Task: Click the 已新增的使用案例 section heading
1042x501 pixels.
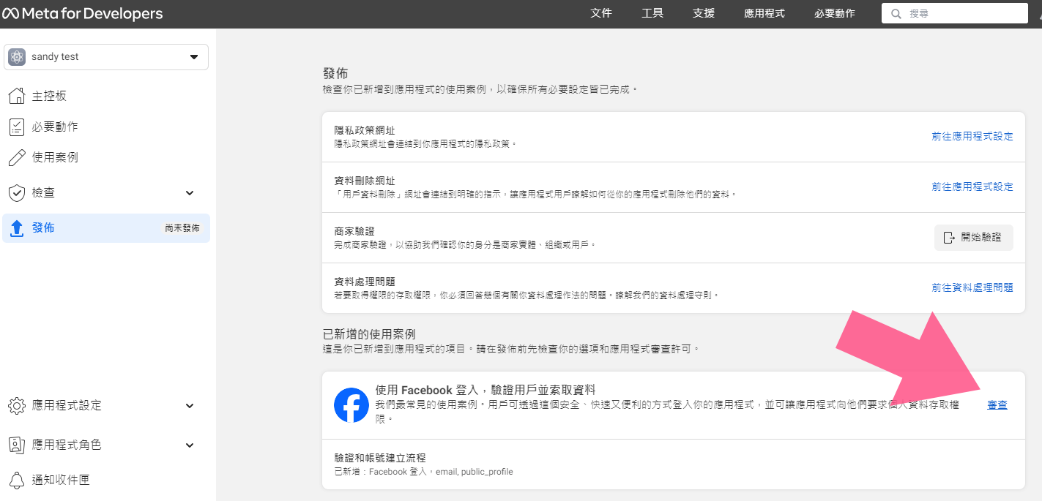Action: point(369,334)
